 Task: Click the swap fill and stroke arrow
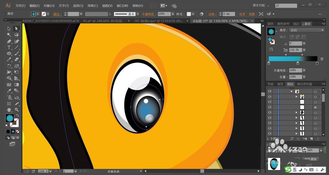[18, 115]
